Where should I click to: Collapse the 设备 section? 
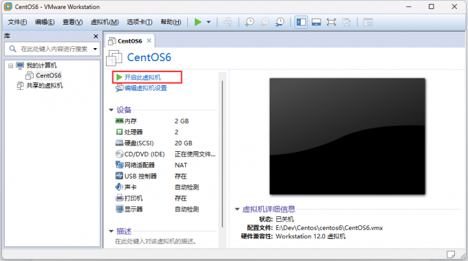(x=111, y=110)
